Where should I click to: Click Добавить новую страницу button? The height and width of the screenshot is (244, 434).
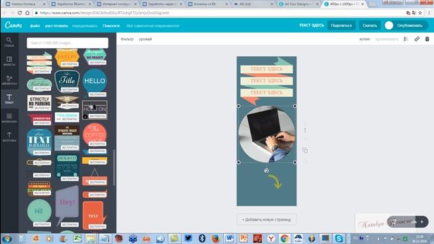tap(267, 220)
